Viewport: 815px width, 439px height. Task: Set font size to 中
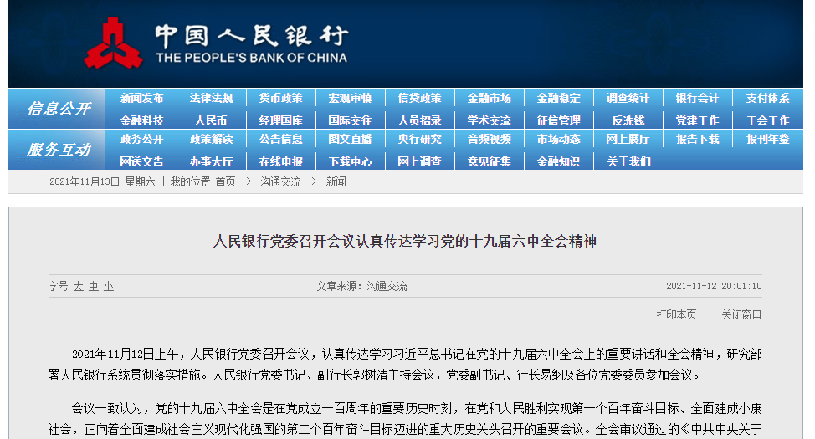[x=94, y=286]
